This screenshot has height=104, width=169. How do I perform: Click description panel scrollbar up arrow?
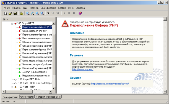click(x=165, y=19)
